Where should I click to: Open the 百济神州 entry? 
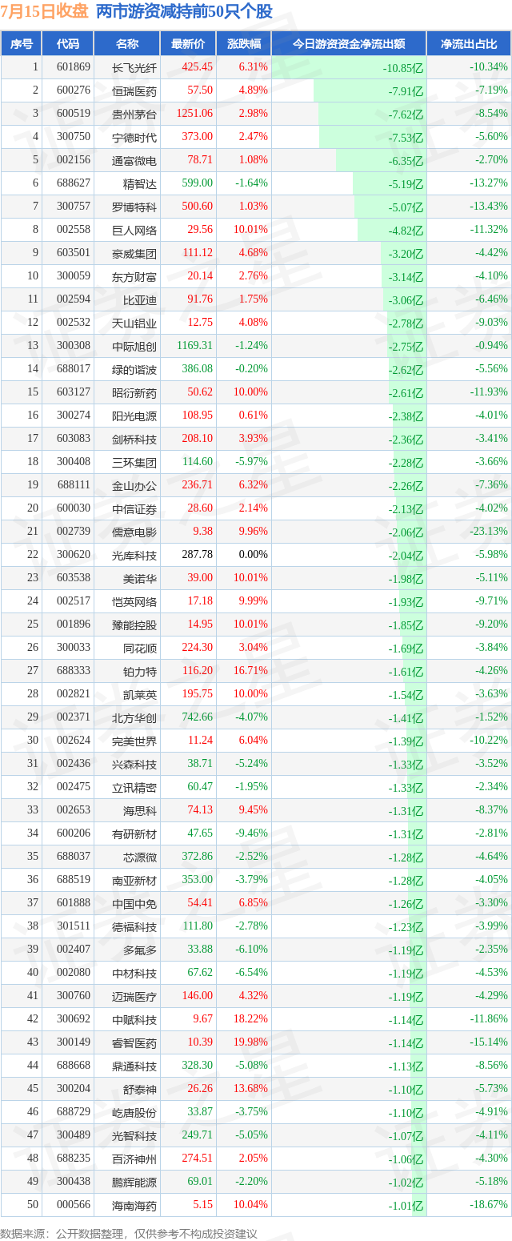(134, 1159)
